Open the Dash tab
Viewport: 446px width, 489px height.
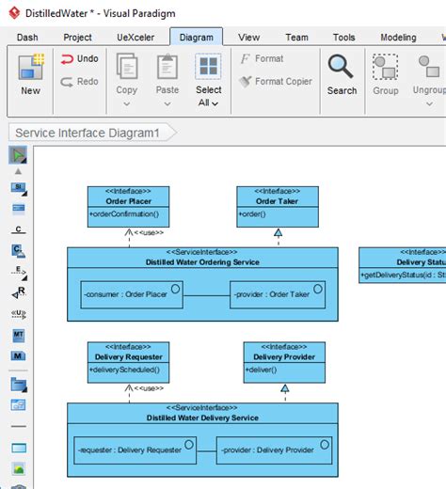(27, 38)
